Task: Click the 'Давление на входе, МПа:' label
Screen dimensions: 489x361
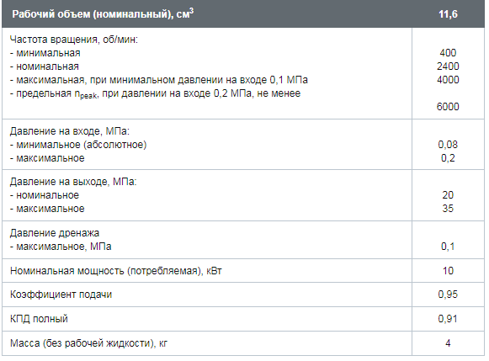Action: point(70,131)
